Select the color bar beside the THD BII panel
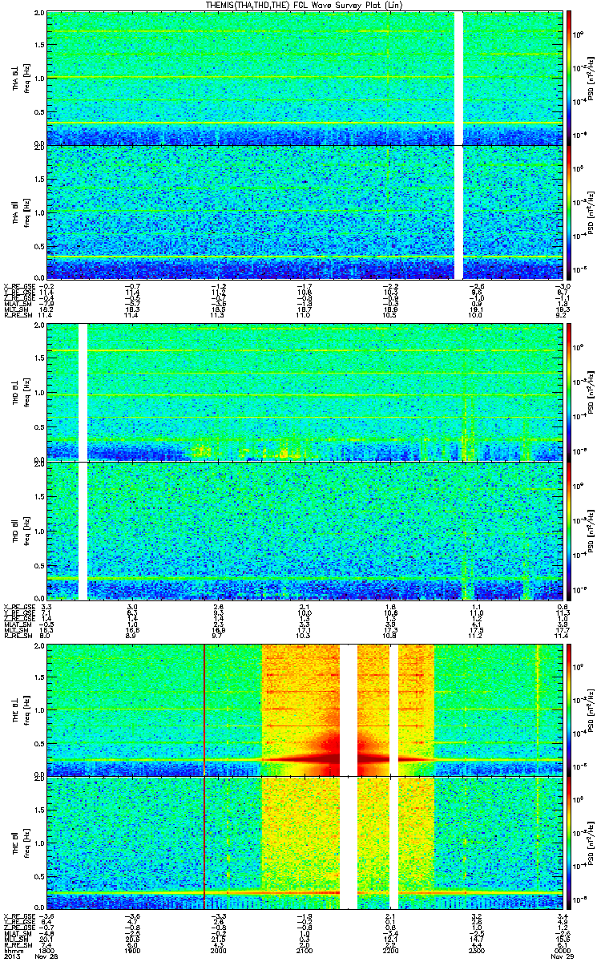 click(569, 531)
